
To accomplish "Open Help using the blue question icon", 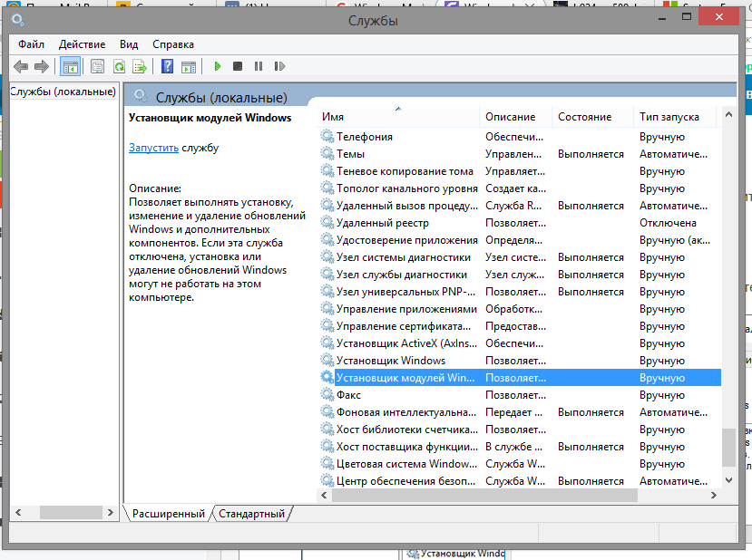I will pyautogui.click(x=167, y=66).
